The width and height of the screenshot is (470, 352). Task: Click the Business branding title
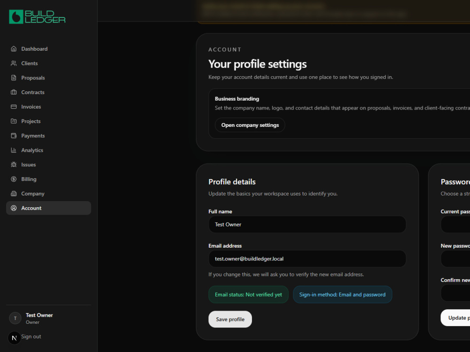click(237, 99)
